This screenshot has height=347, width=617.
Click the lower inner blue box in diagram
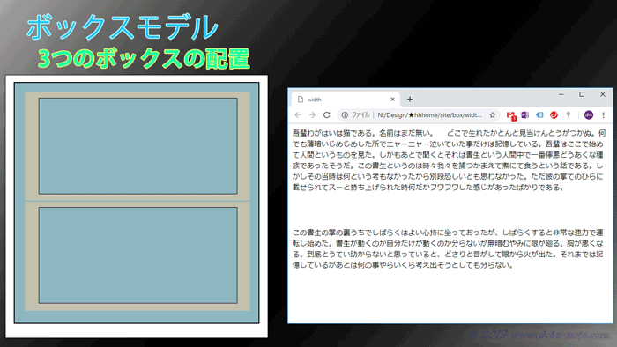point(138,255)
